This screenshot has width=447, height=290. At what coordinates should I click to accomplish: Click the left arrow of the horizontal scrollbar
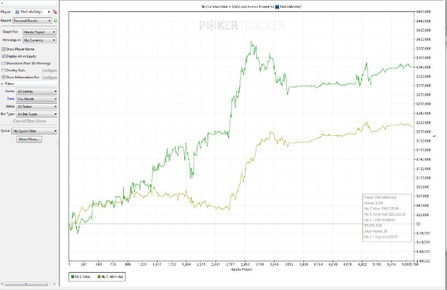[x=2, y=284]
